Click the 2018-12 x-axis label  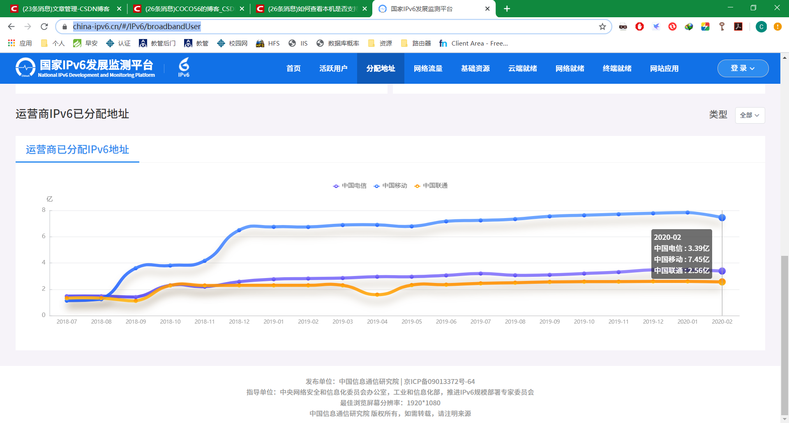point(239,322)
